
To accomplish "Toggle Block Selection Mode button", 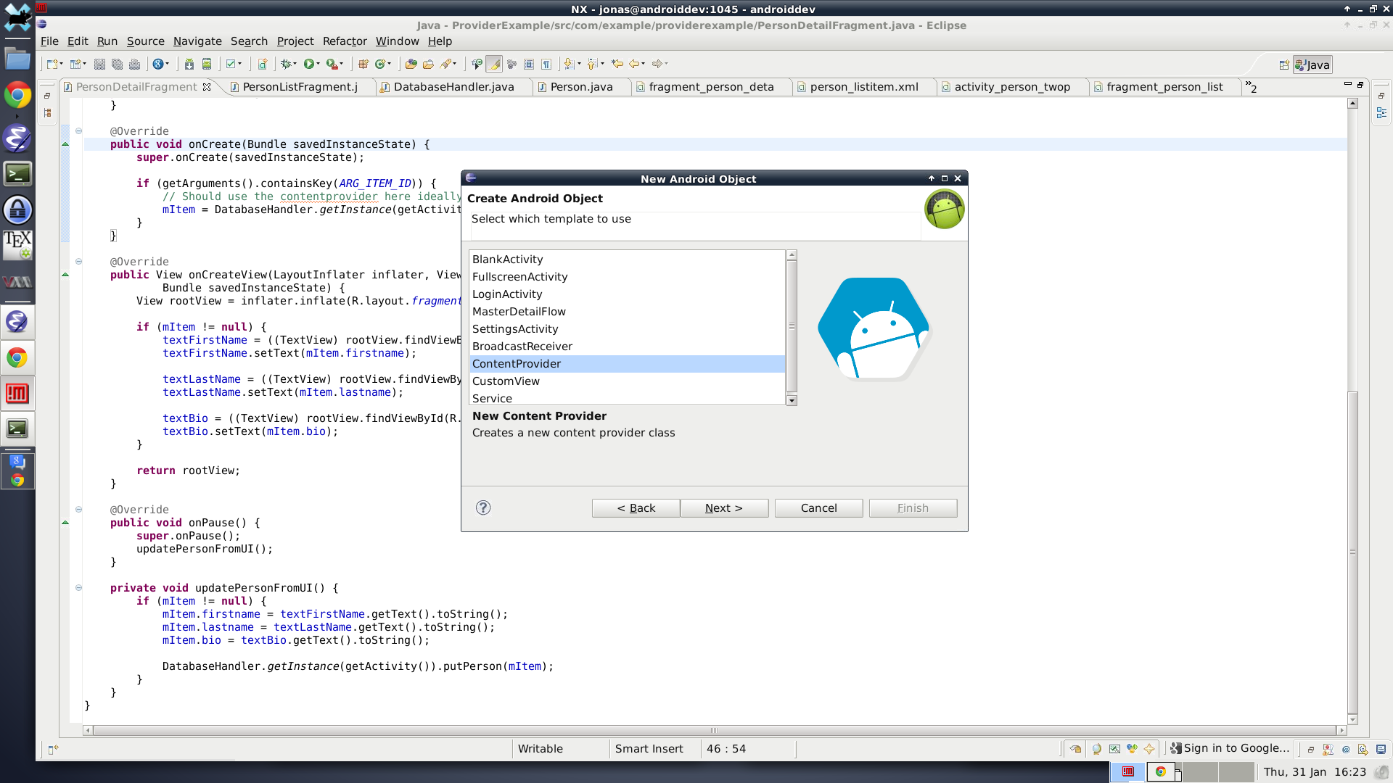I will pyautogui.click(x=529, y=65).
